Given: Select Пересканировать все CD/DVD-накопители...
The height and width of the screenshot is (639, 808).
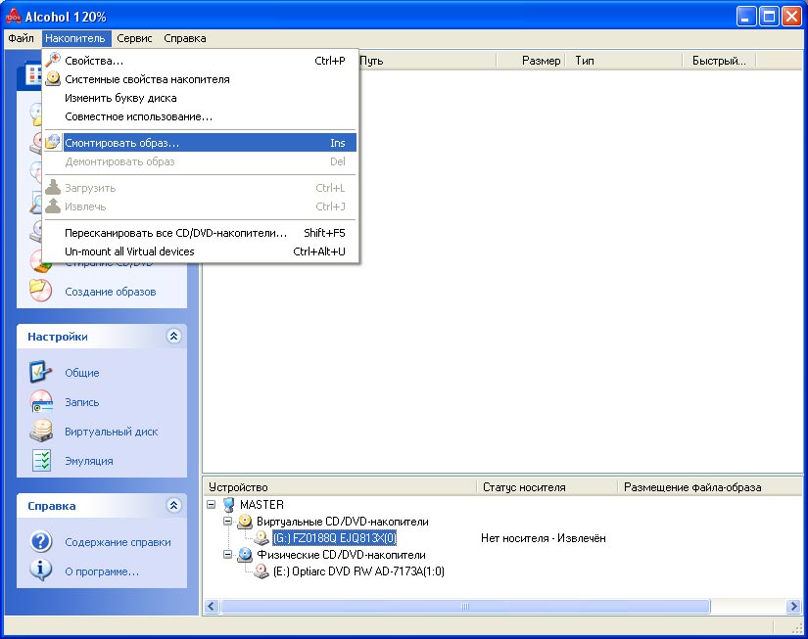Looking at the screenshot, I should (x=201, y=233).
